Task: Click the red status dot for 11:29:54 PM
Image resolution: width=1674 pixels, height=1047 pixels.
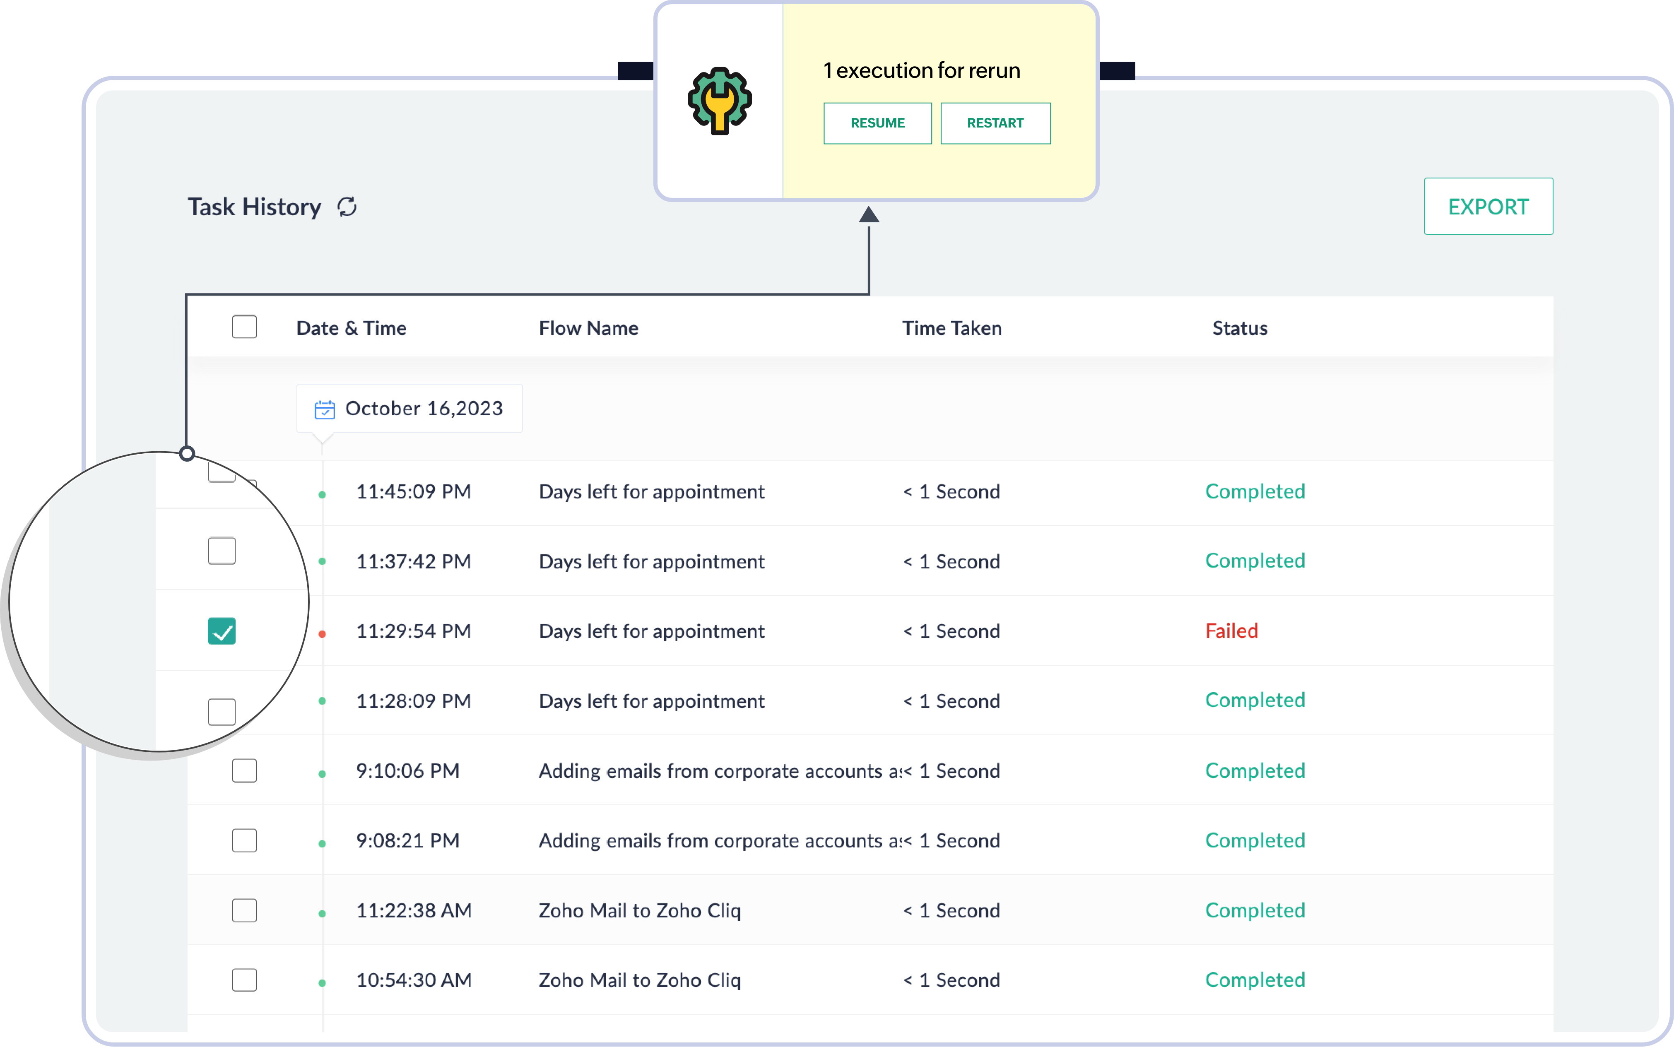Action: click(x=322, y=633)
